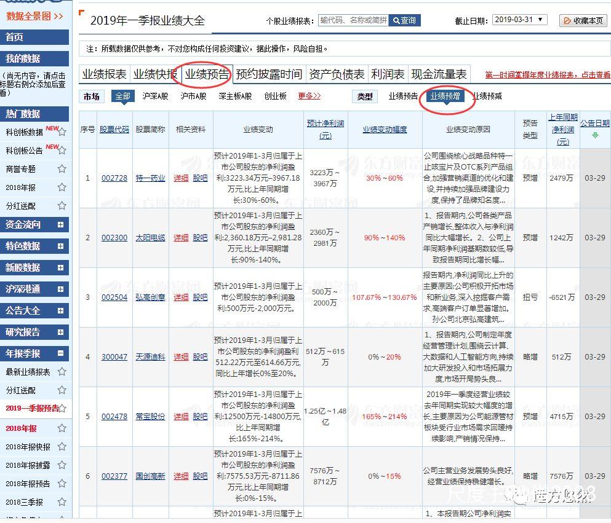Open the 现金流量表 tab
This screenshot has height=523, width=611.
click(x=439, y=74)
